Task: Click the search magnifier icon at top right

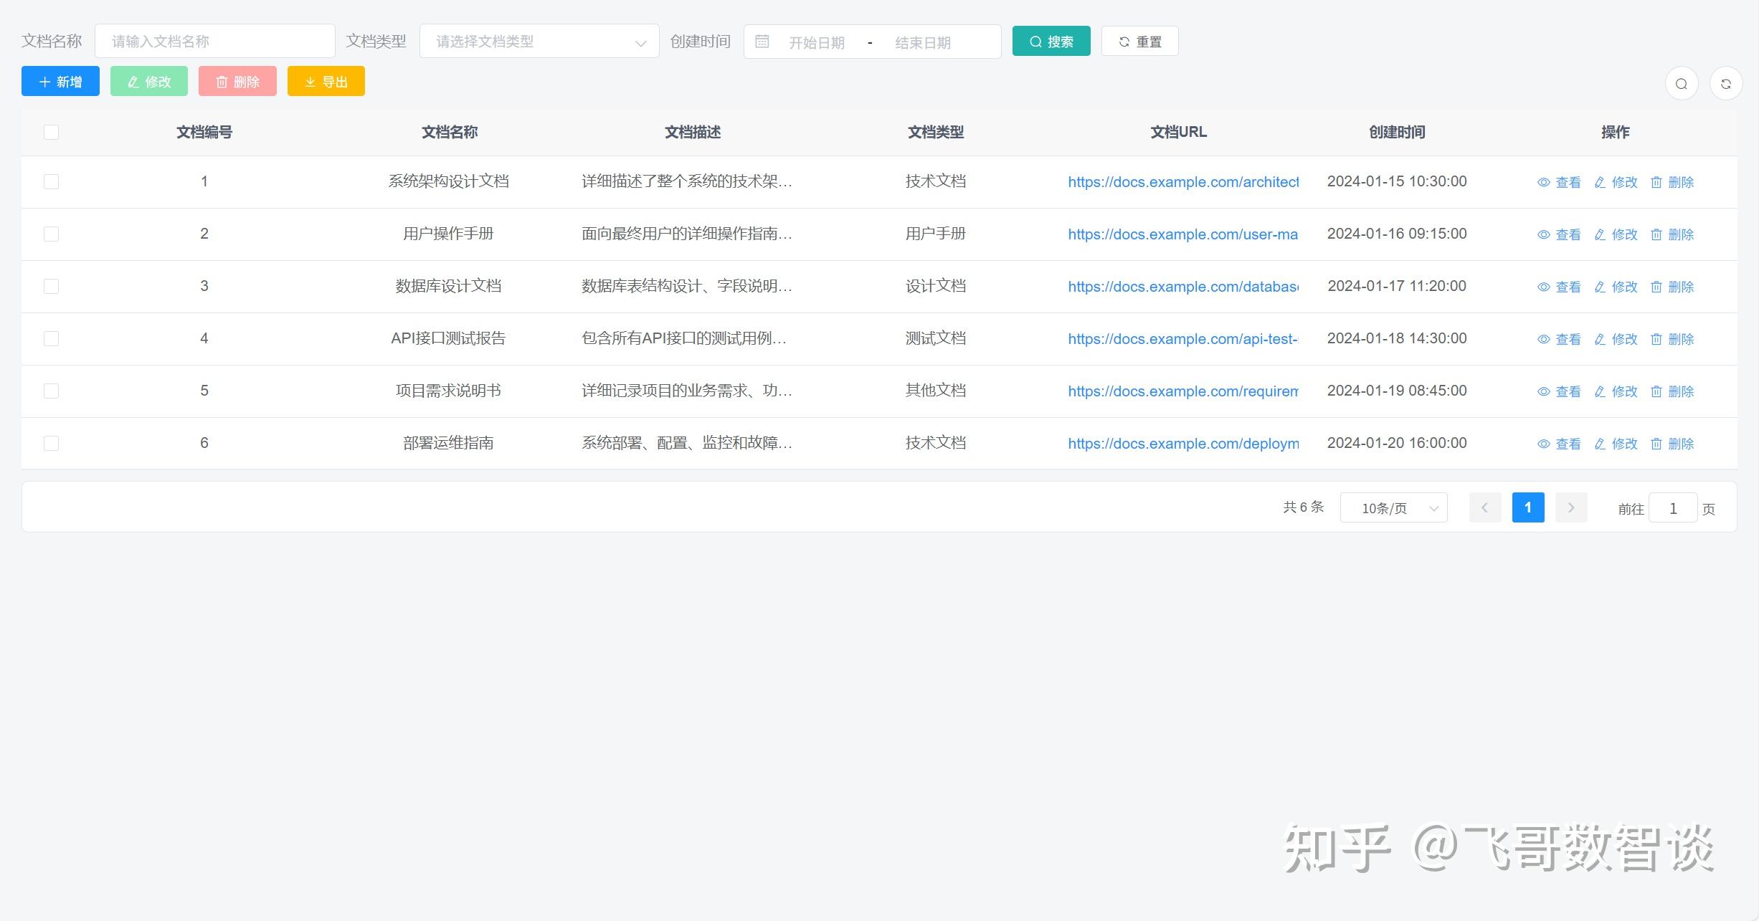Action: click(1682, 83)
